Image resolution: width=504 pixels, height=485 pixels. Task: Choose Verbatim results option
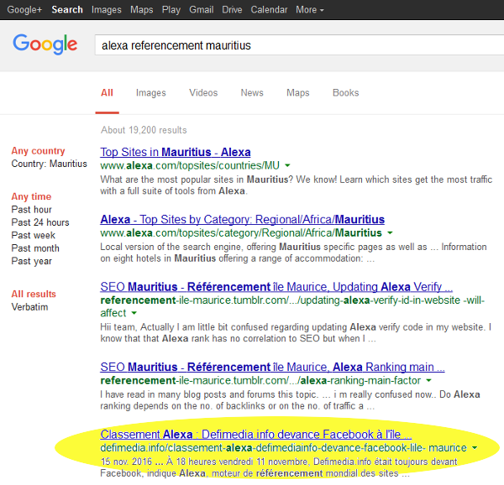[x=29, y=307]
